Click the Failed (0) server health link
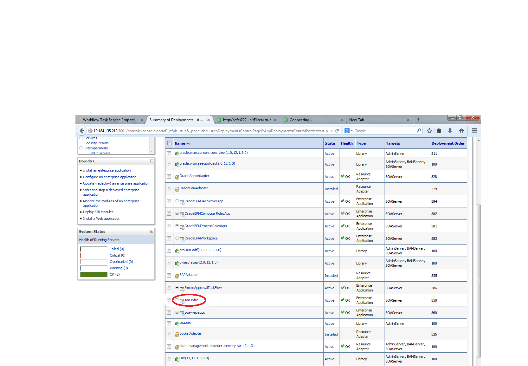The height and width of the screenshot is (366, 528). [x=117, y=249]
